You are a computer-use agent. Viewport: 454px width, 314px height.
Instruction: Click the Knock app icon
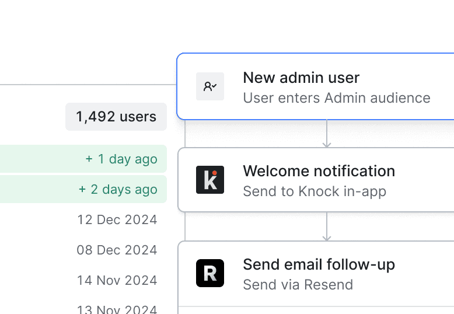coord(210,180)
